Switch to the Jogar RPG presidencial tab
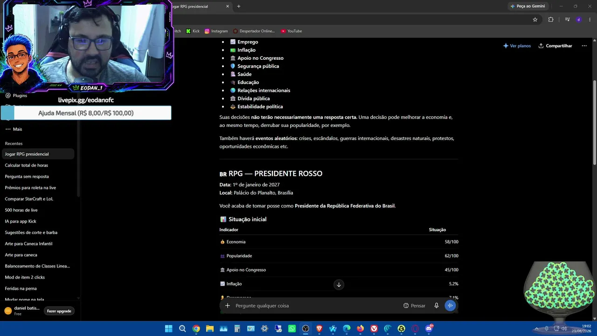This screenshot has width=597, height=336. 196,6
